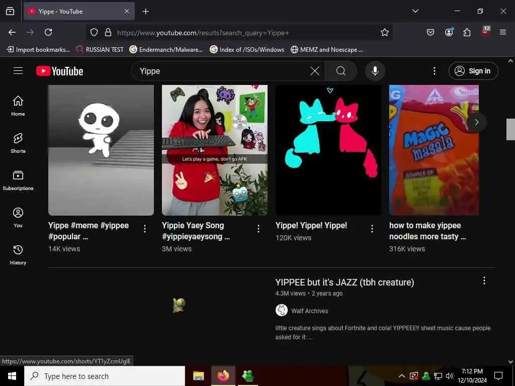515x386 pixels.
Task: Click the Walf Archives channel avatar
Action: coord(282,310)
